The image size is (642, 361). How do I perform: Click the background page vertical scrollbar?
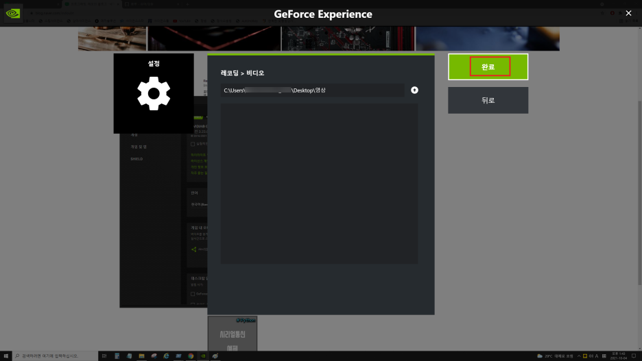[x=639, y=192]
